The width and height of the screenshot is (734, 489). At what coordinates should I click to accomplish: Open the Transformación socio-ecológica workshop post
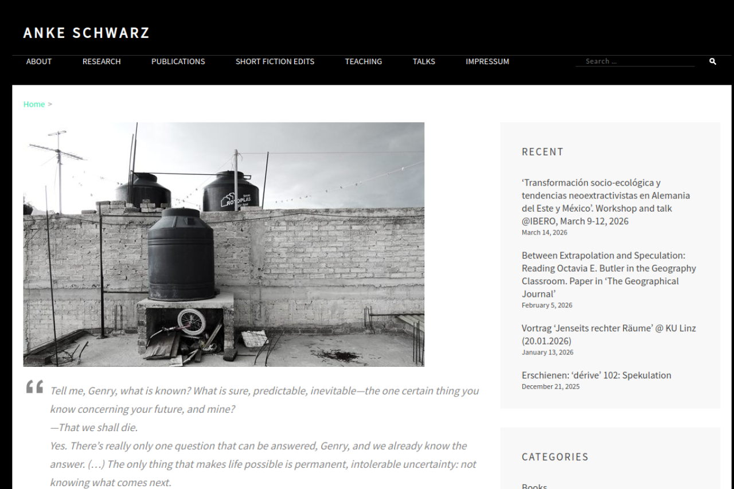[x=606, y=202]
